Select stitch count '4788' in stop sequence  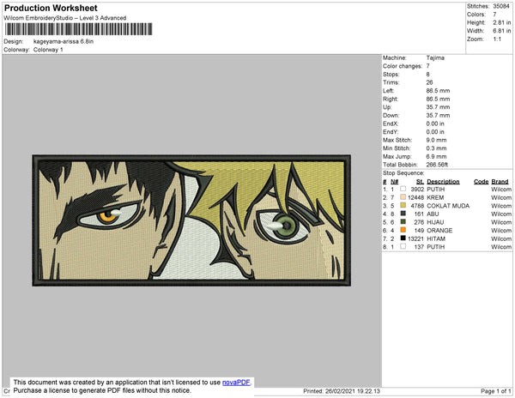point(417,206)
